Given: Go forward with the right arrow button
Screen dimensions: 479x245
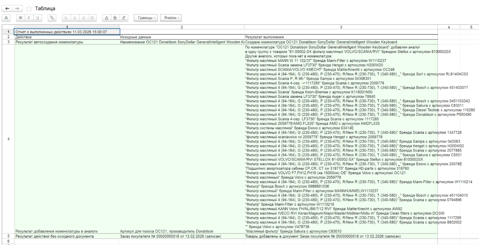Looking at the screenshot, I should coord(18,8).
